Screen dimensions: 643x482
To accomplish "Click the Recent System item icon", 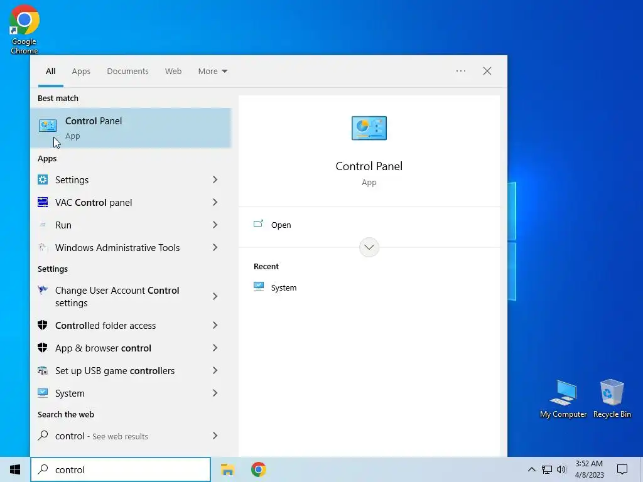I will click(259, 286).
